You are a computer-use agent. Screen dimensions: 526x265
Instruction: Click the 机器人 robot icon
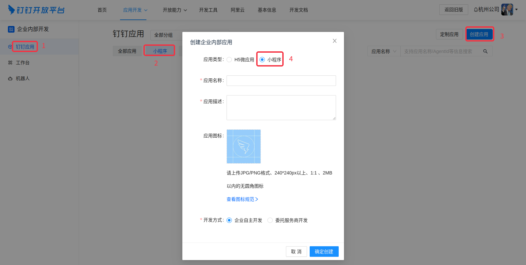click(x=10, y=79)
